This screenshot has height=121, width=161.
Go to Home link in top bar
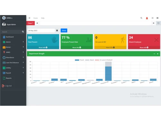click(35, 18)
